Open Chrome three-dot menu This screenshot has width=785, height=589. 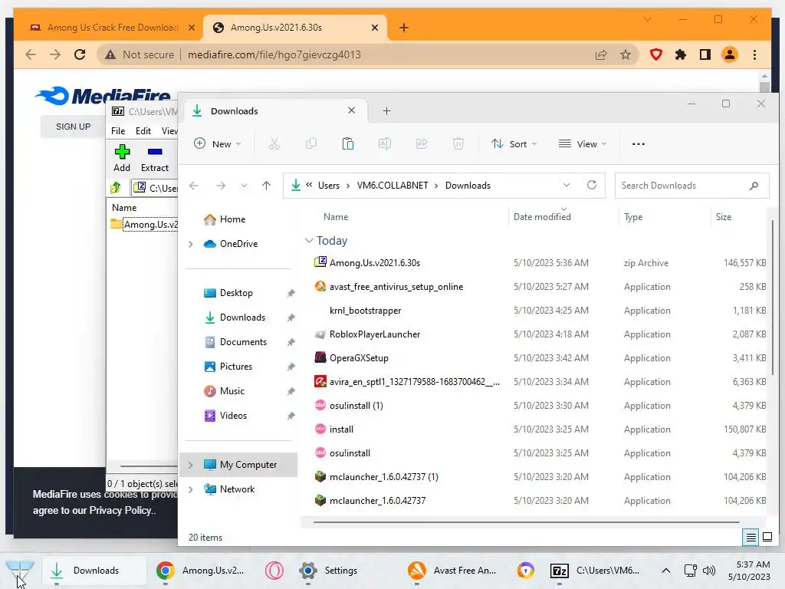[755, 54]
